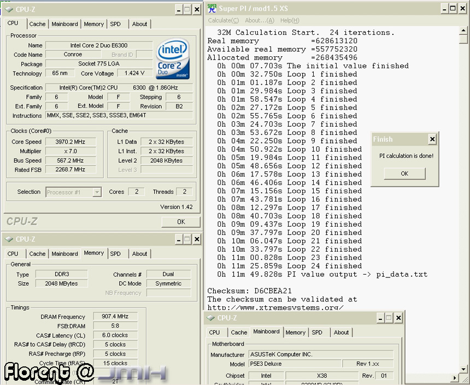Click the motherboard Model value P5E3 Deluxe
Screen dimensions: 470x385
tap(295, 364)
